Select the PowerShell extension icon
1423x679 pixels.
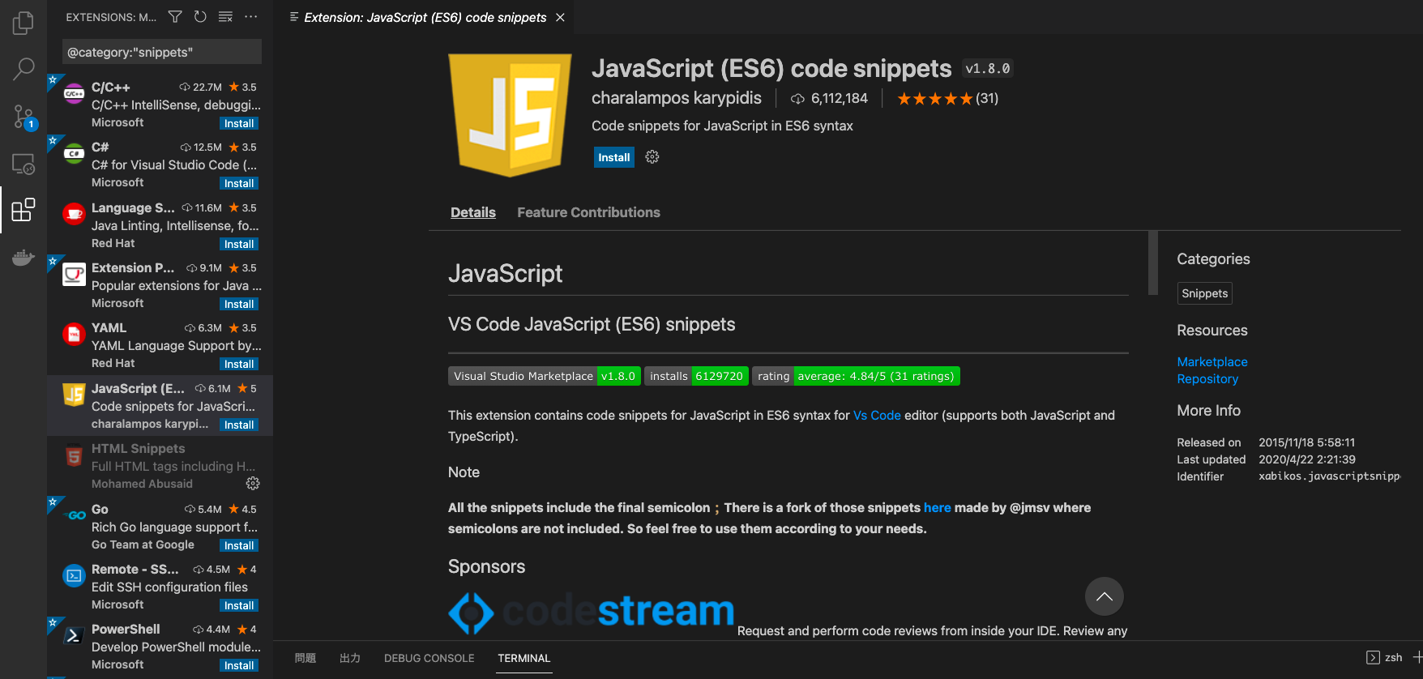(x=74, y=636)
